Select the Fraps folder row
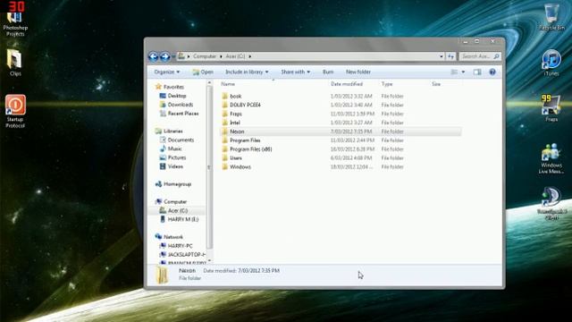572x322 pixels. click(x=341, y=114)
